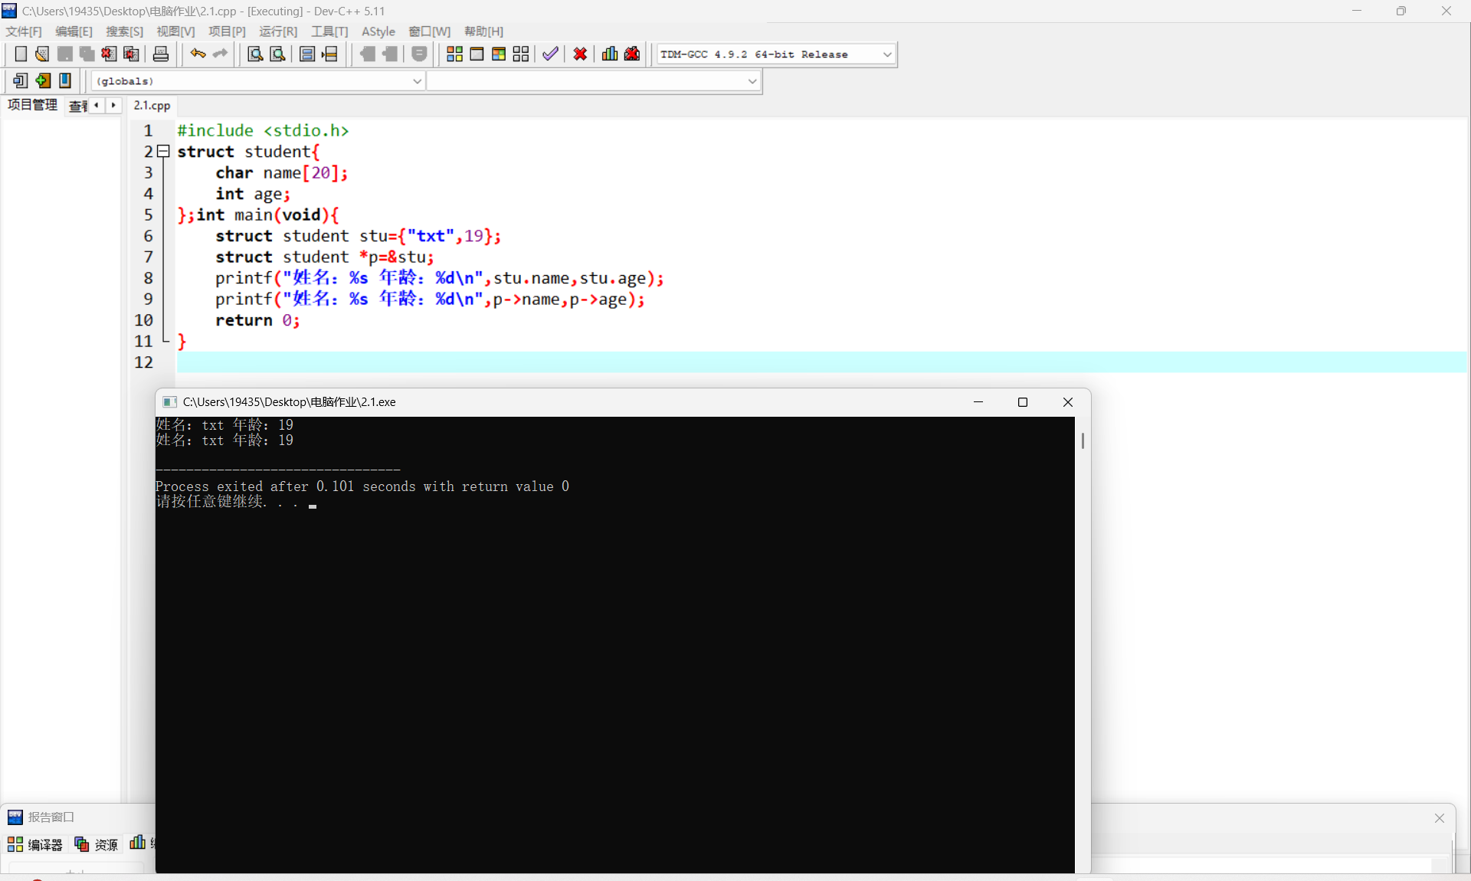
Task: Open the empty function list dropdown
Action: tap(752, 81)
